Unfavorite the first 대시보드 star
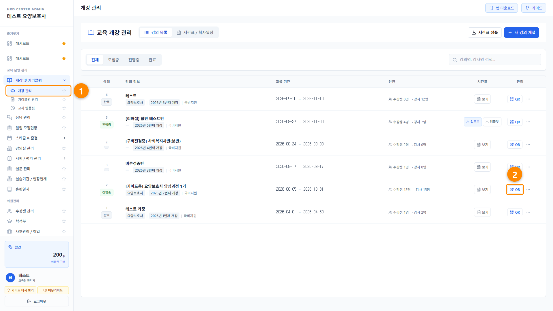 (64, 43)
